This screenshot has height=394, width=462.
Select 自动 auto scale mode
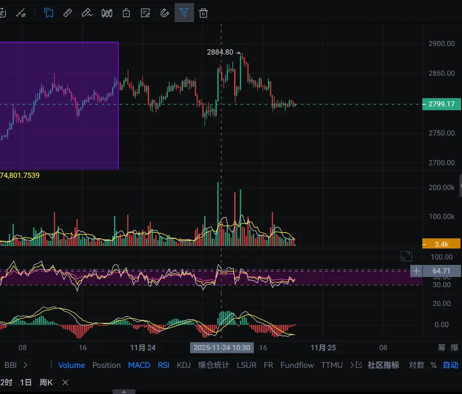450,365
